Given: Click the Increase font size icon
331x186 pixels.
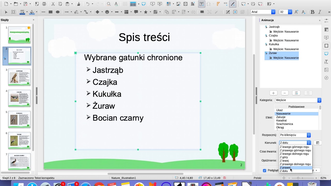Looking at the screenshot, I should pos(296,12).
